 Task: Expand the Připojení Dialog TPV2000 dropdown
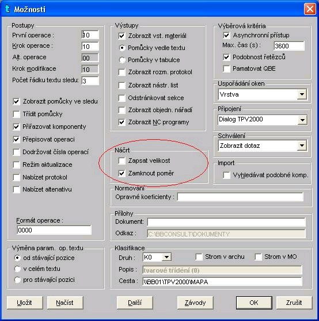[x=302, y=120]
